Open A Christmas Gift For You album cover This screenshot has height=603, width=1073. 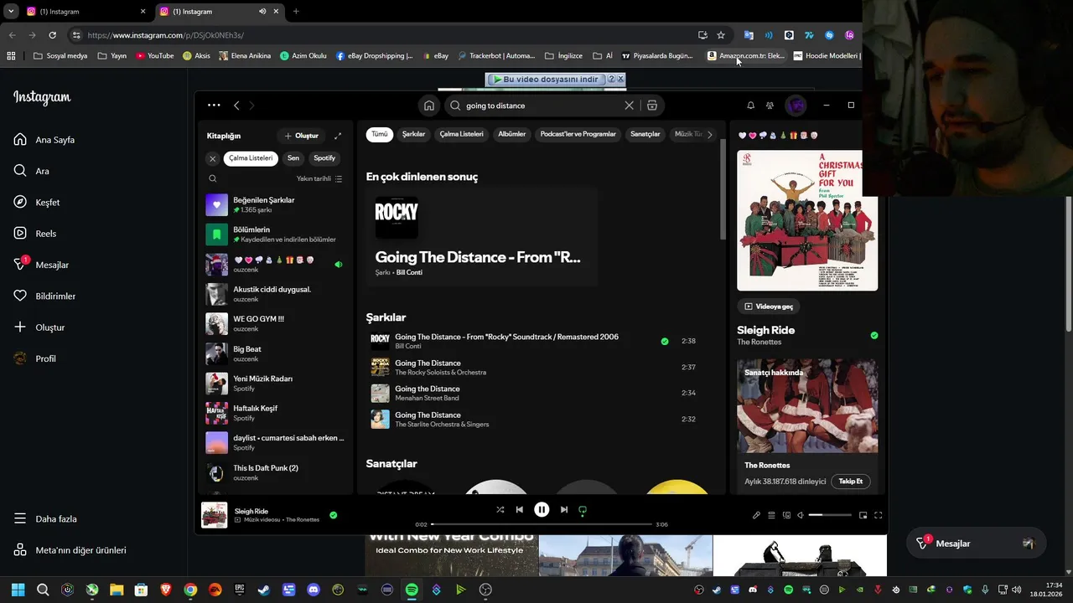(x=807, y=220)
